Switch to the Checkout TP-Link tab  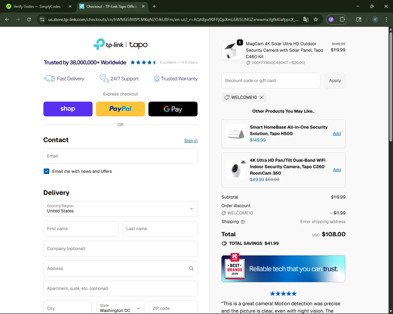(x=112, y=6)
